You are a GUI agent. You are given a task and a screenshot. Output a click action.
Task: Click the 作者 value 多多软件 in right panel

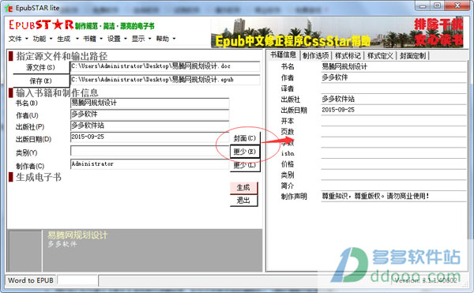click(x=393, y=77)
